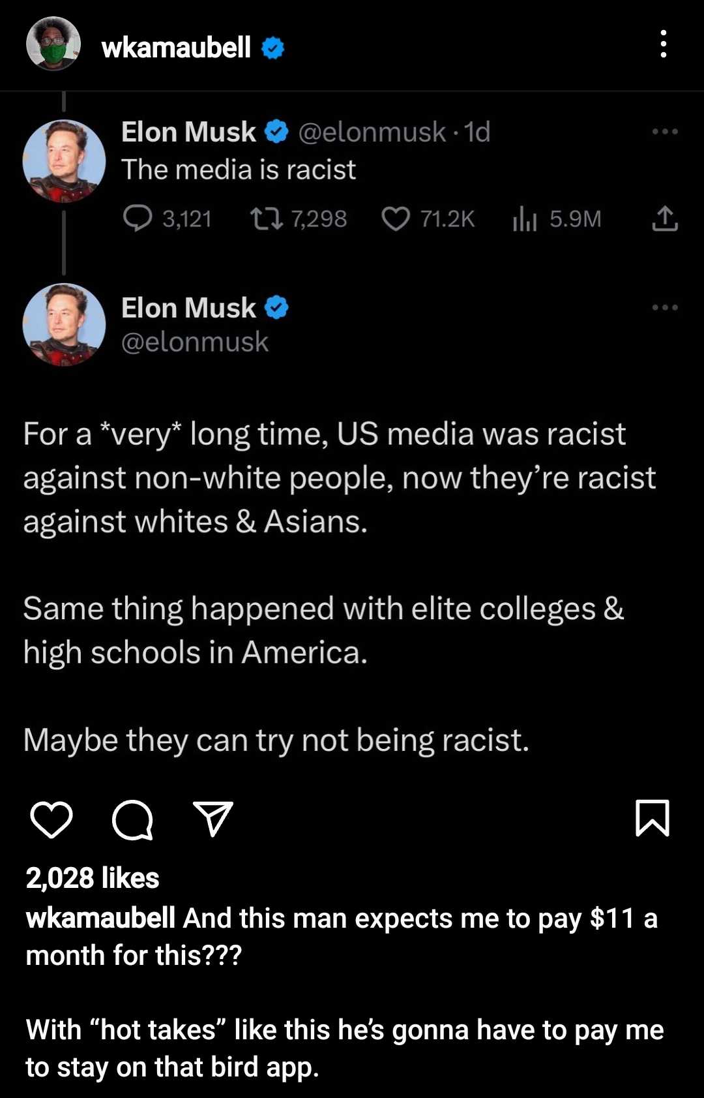View tweet analytics icon showing 5.9M
The image size is (704, 1098).
[x=524, y=219]
